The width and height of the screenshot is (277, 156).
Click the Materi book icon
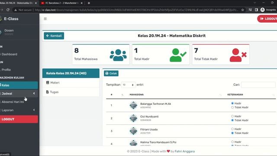click(x=48, y=83)
